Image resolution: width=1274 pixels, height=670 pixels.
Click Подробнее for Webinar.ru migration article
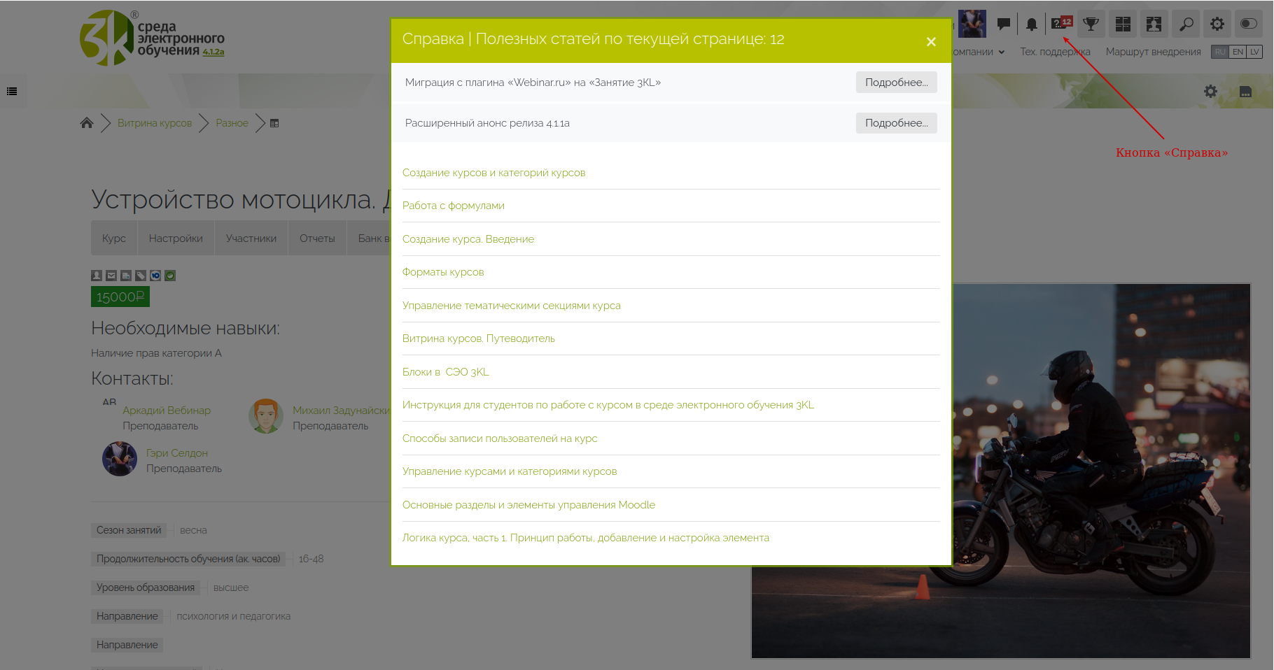point(896,83)
